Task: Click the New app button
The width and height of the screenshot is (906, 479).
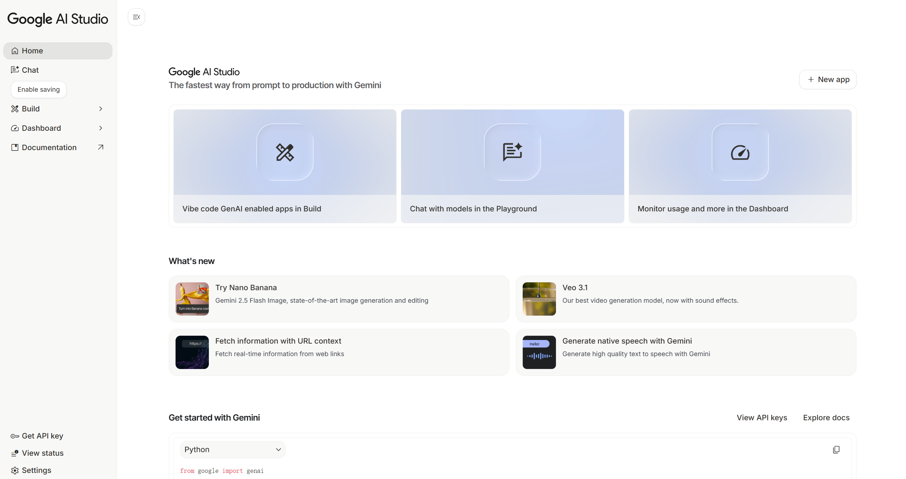Action: pyautogui.click(x=828, y=80)
